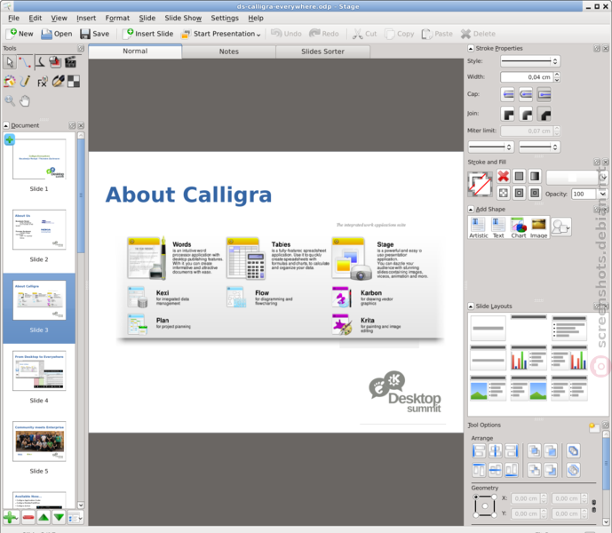Click the fill color swatch bar
612x533 pixels.
click(572, 178)
